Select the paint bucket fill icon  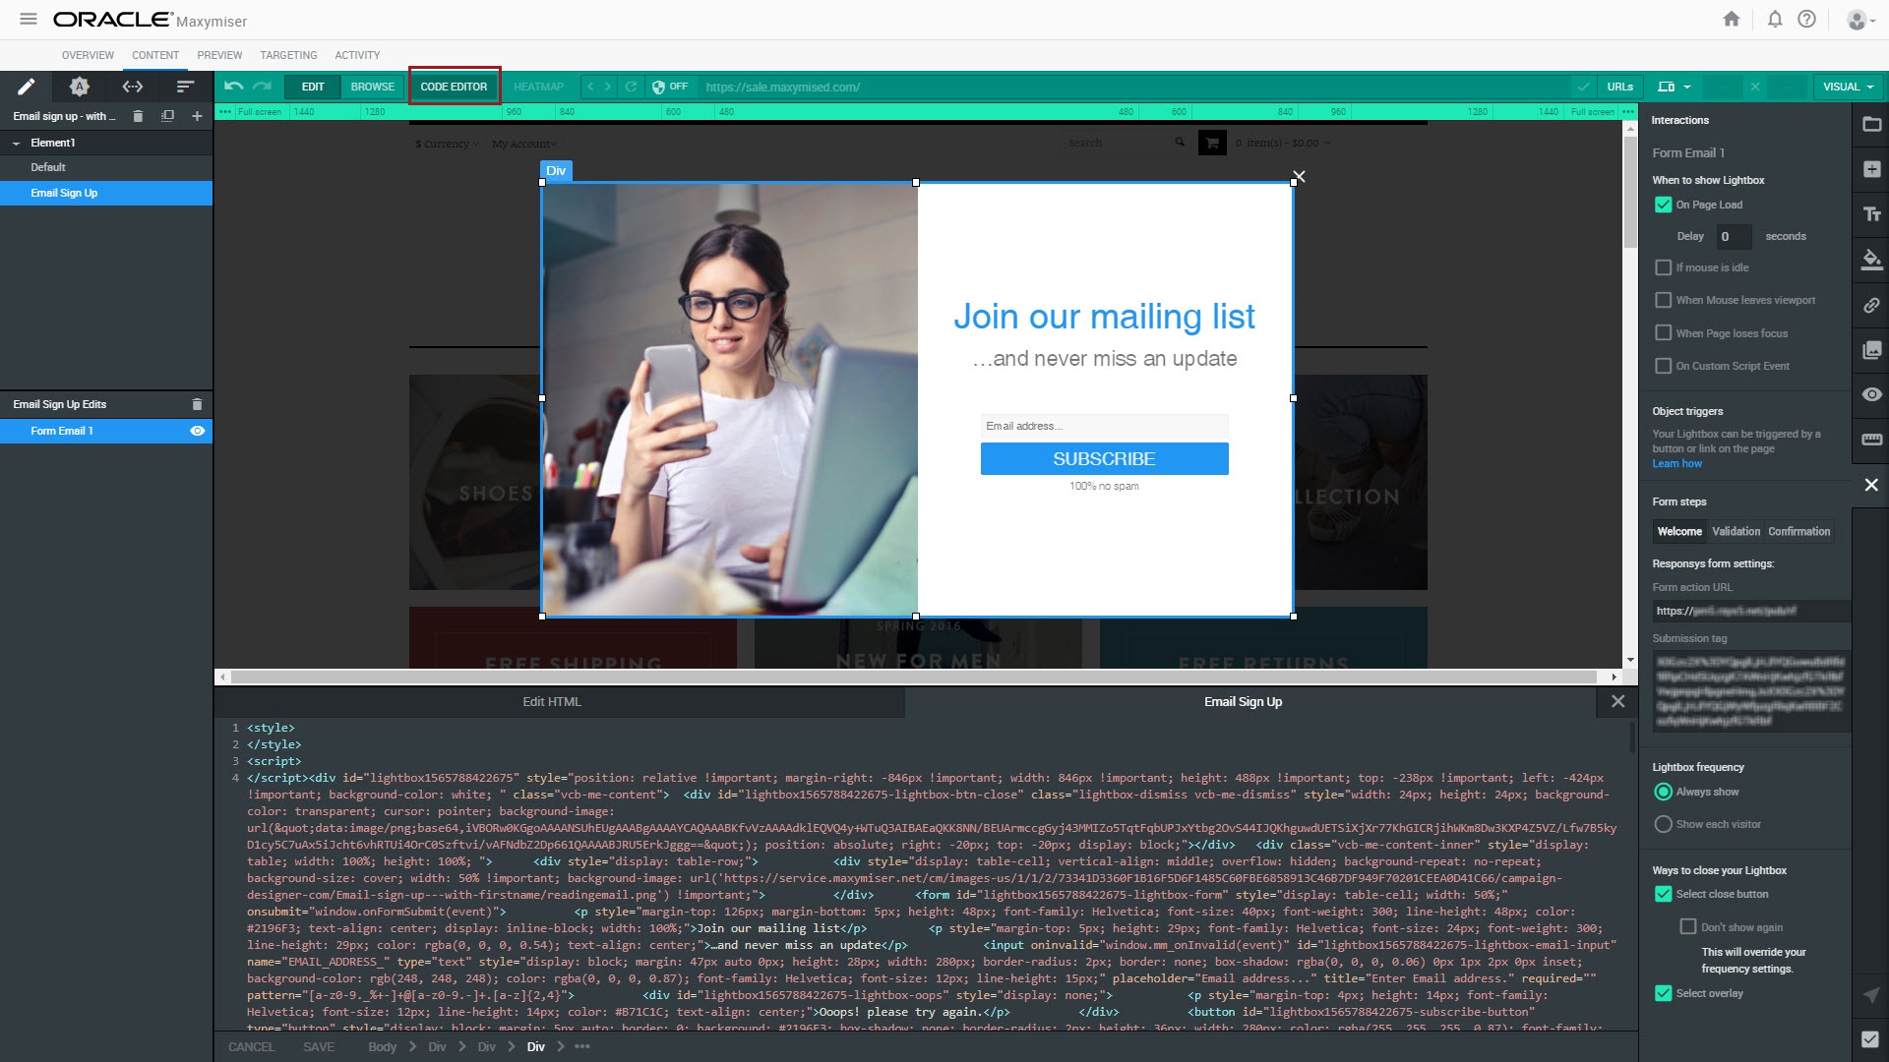(x=1871, y=260)
